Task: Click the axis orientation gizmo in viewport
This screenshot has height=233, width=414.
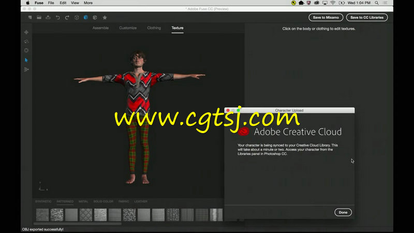Action: coord(42,186)
